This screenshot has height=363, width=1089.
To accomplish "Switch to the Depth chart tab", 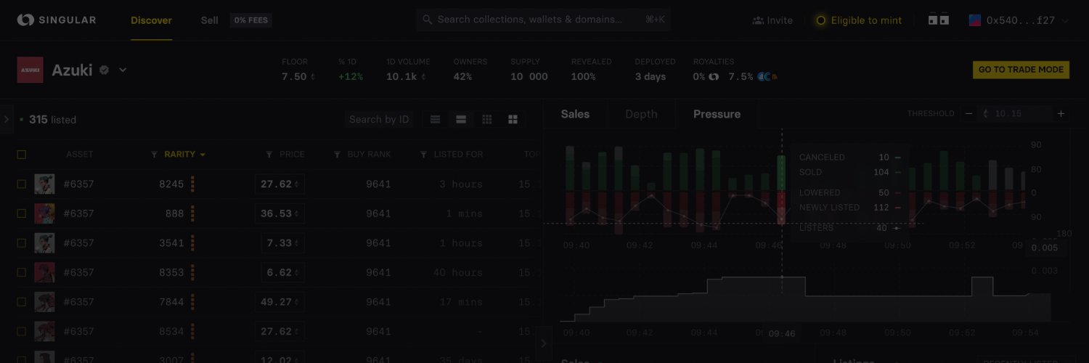I will click(x=641, y=114).
